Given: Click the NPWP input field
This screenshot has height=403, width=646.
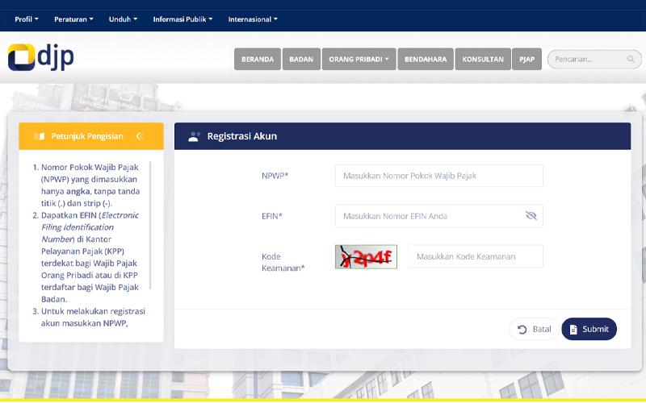Looking at the screenshot, I should (x=438, y=176).
